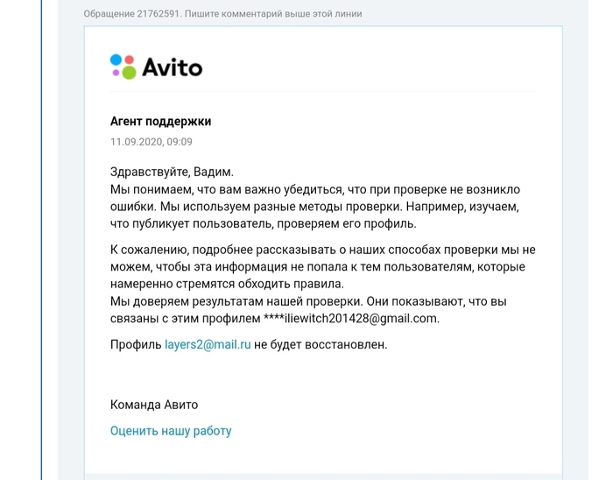This screenshot has height=480, width=613.
Task: Click the words "не будет восстановлен"
Action: click(321, 344)
